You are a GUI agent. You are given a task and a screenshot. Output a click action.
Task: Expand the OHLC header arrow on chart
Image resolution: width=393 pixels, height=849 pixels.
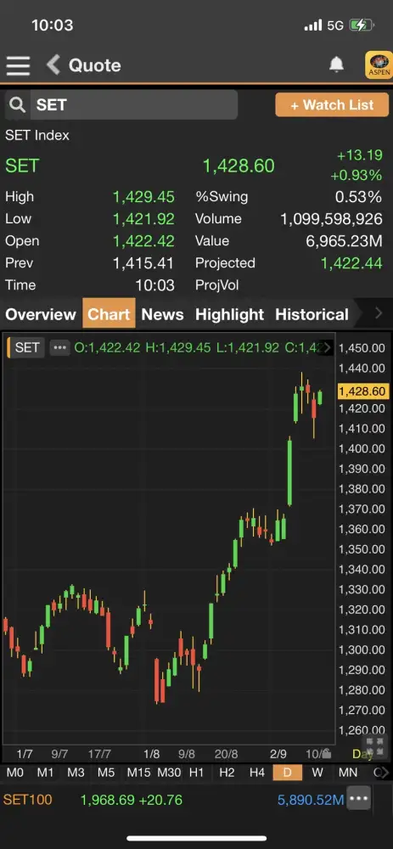pyautogui.click(x=327, y=347)
